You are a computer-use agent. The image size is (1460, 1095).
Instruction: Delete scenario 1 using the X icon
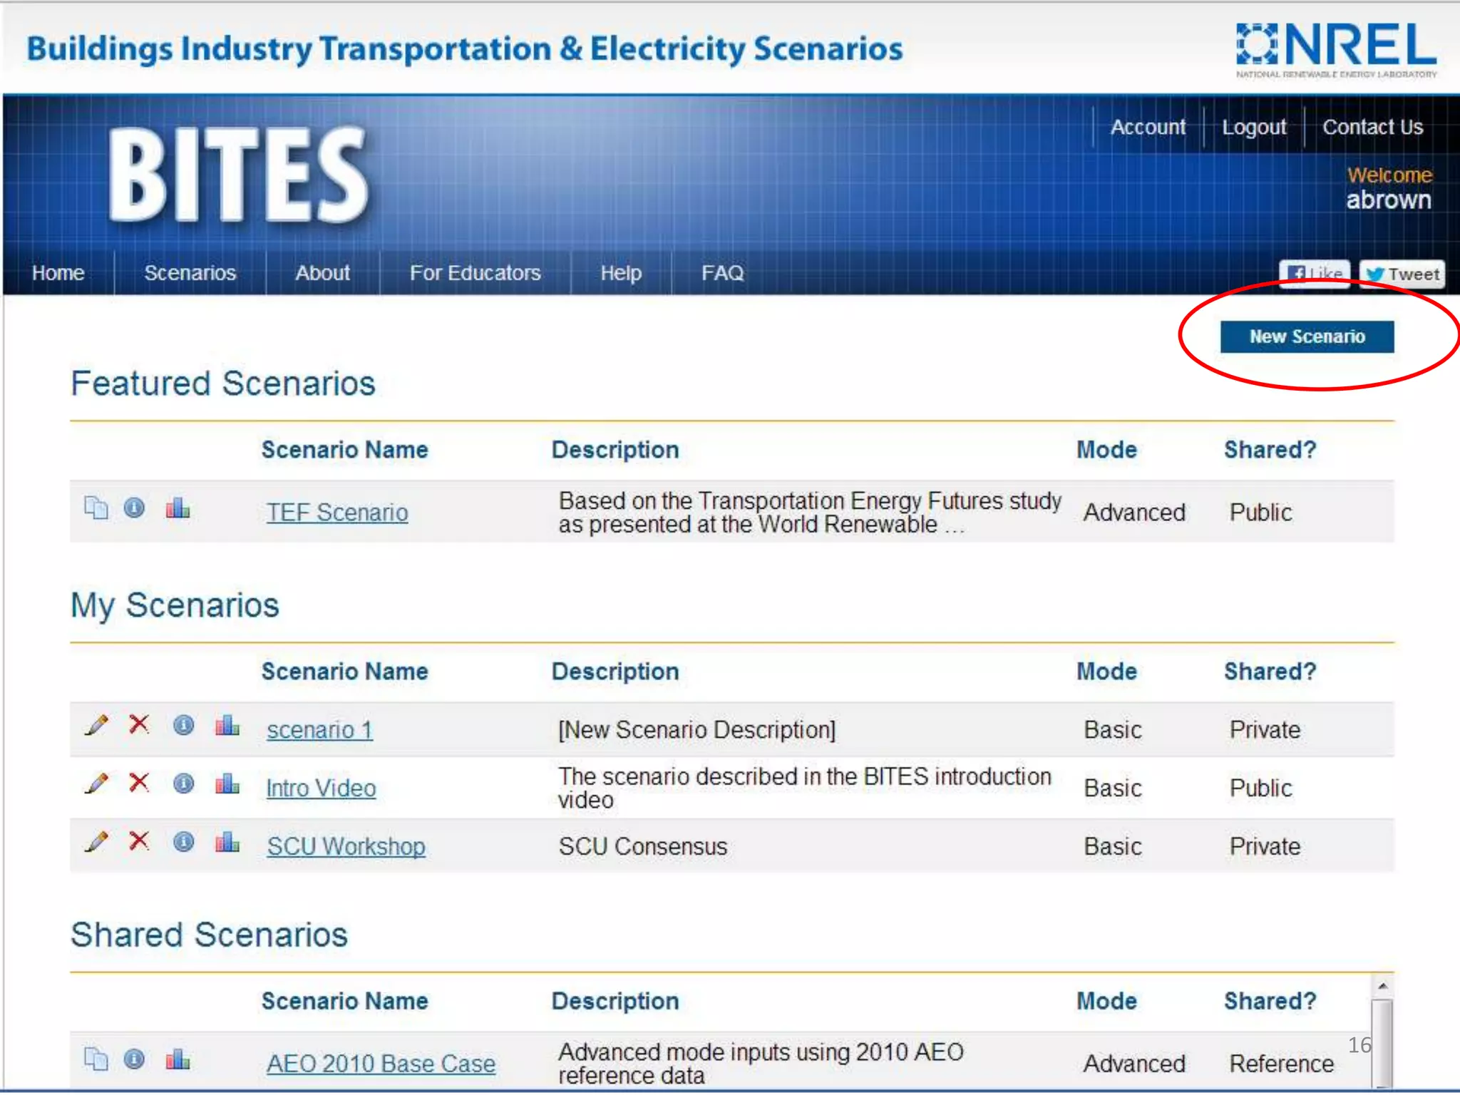[139, 724]
